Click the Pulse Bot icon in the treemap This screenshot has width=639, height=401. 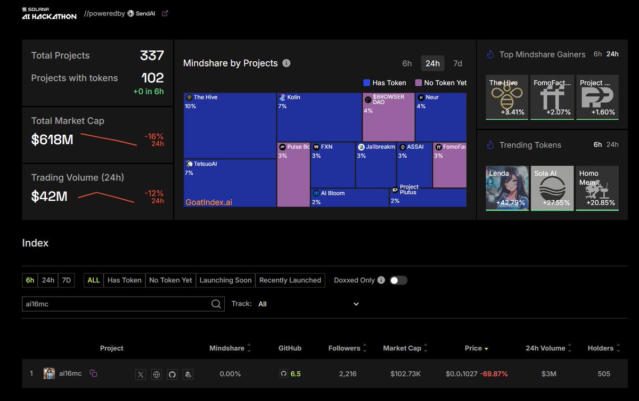pyautogui.click(x=282, y=147)
